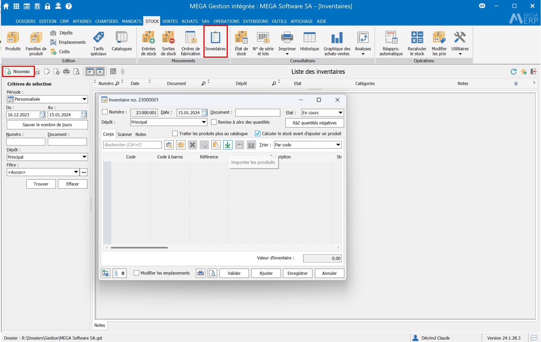Launch Réappro. automatique
541x342 pixels.
coord(391,44)
